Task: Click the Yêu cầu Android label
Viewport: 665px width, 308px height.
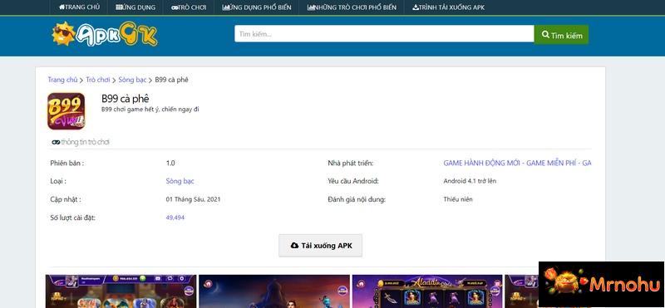Action: coord(352,181)
